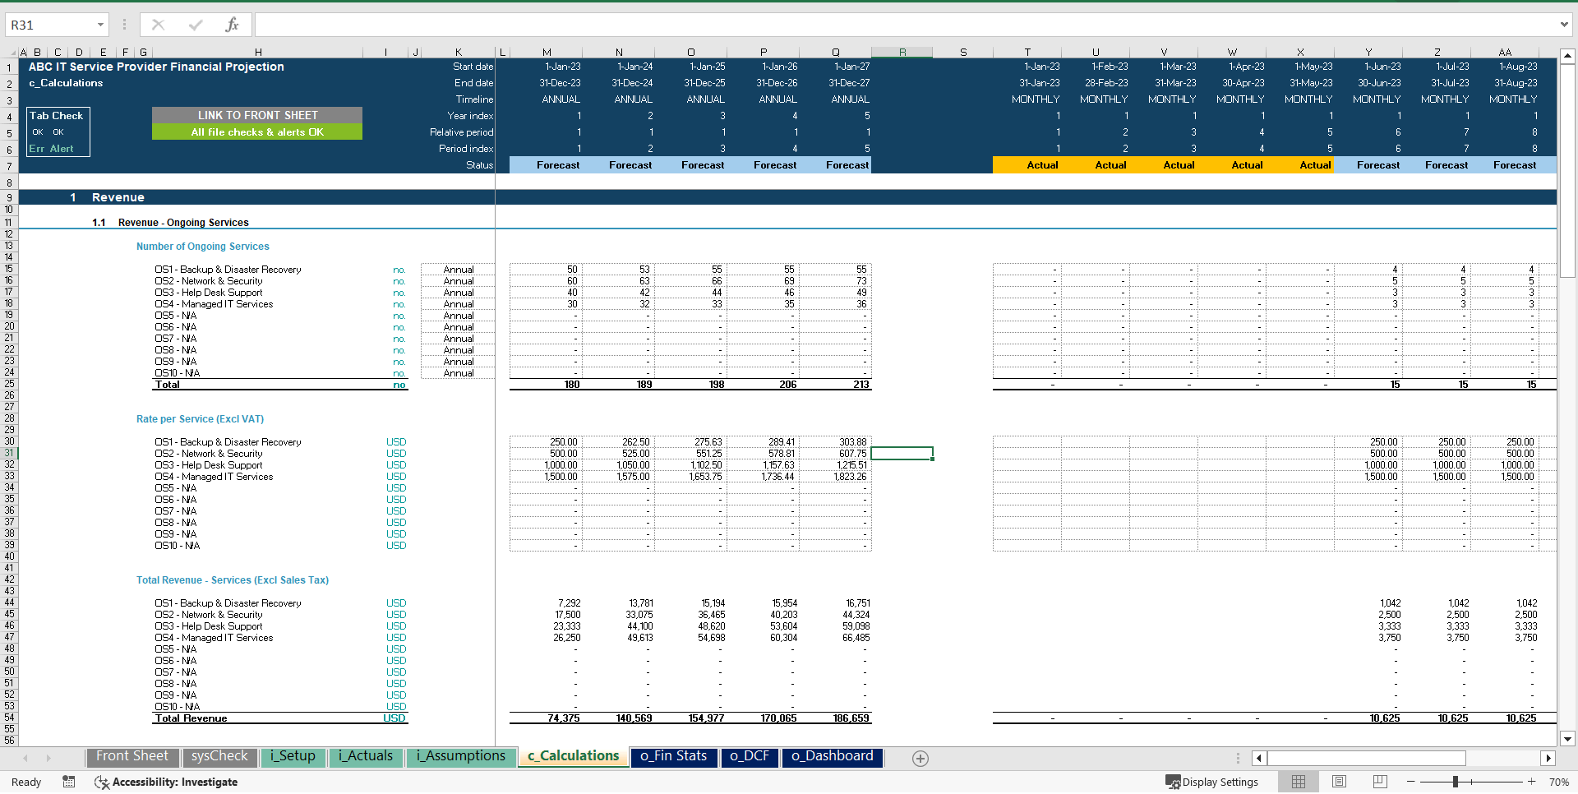Viewport: 1578px width, 794px height.
Task: Open the Front Sheet tab
Action: pos(131,756)
